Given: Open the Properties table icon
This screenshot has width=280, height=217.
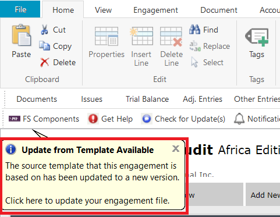Looking at the screenshot, I should [x=107, y=36].
